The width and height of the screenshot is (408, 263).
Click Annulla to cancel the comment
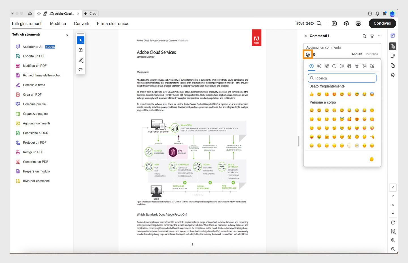click(x=357, y=54)
